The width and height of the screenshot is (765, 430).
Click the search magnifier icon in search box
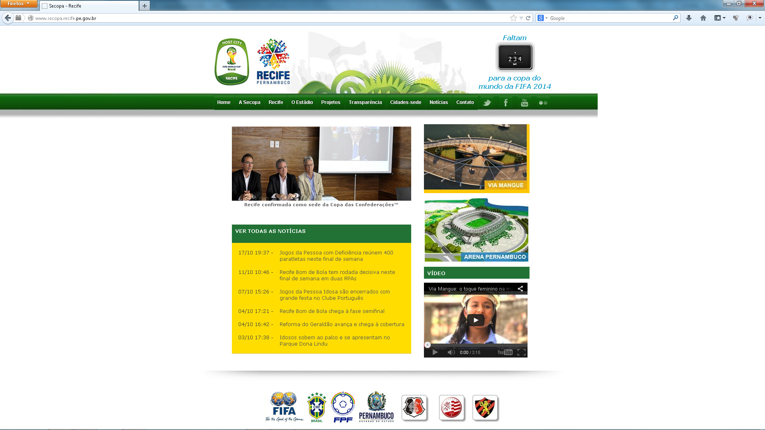point(675,18)
